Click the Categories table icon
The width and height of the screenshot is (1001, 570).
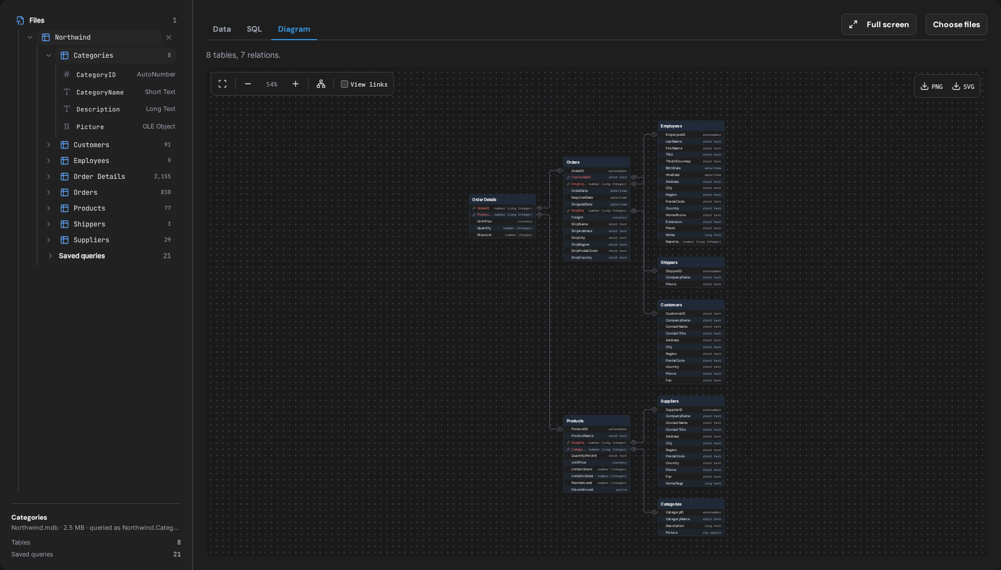[x=65, y=55]
